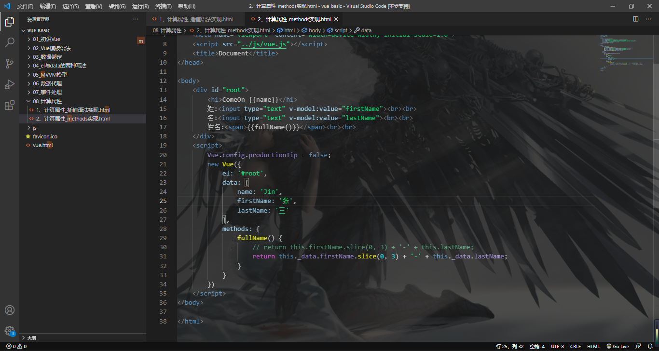Open errors and warnings in status bar

[x=16, y=346]
